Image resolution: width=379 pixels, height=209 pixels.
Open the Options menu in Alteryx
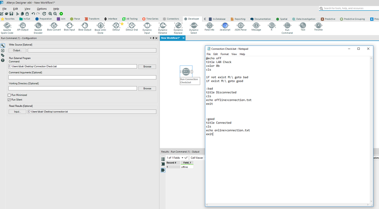[42, 9]
